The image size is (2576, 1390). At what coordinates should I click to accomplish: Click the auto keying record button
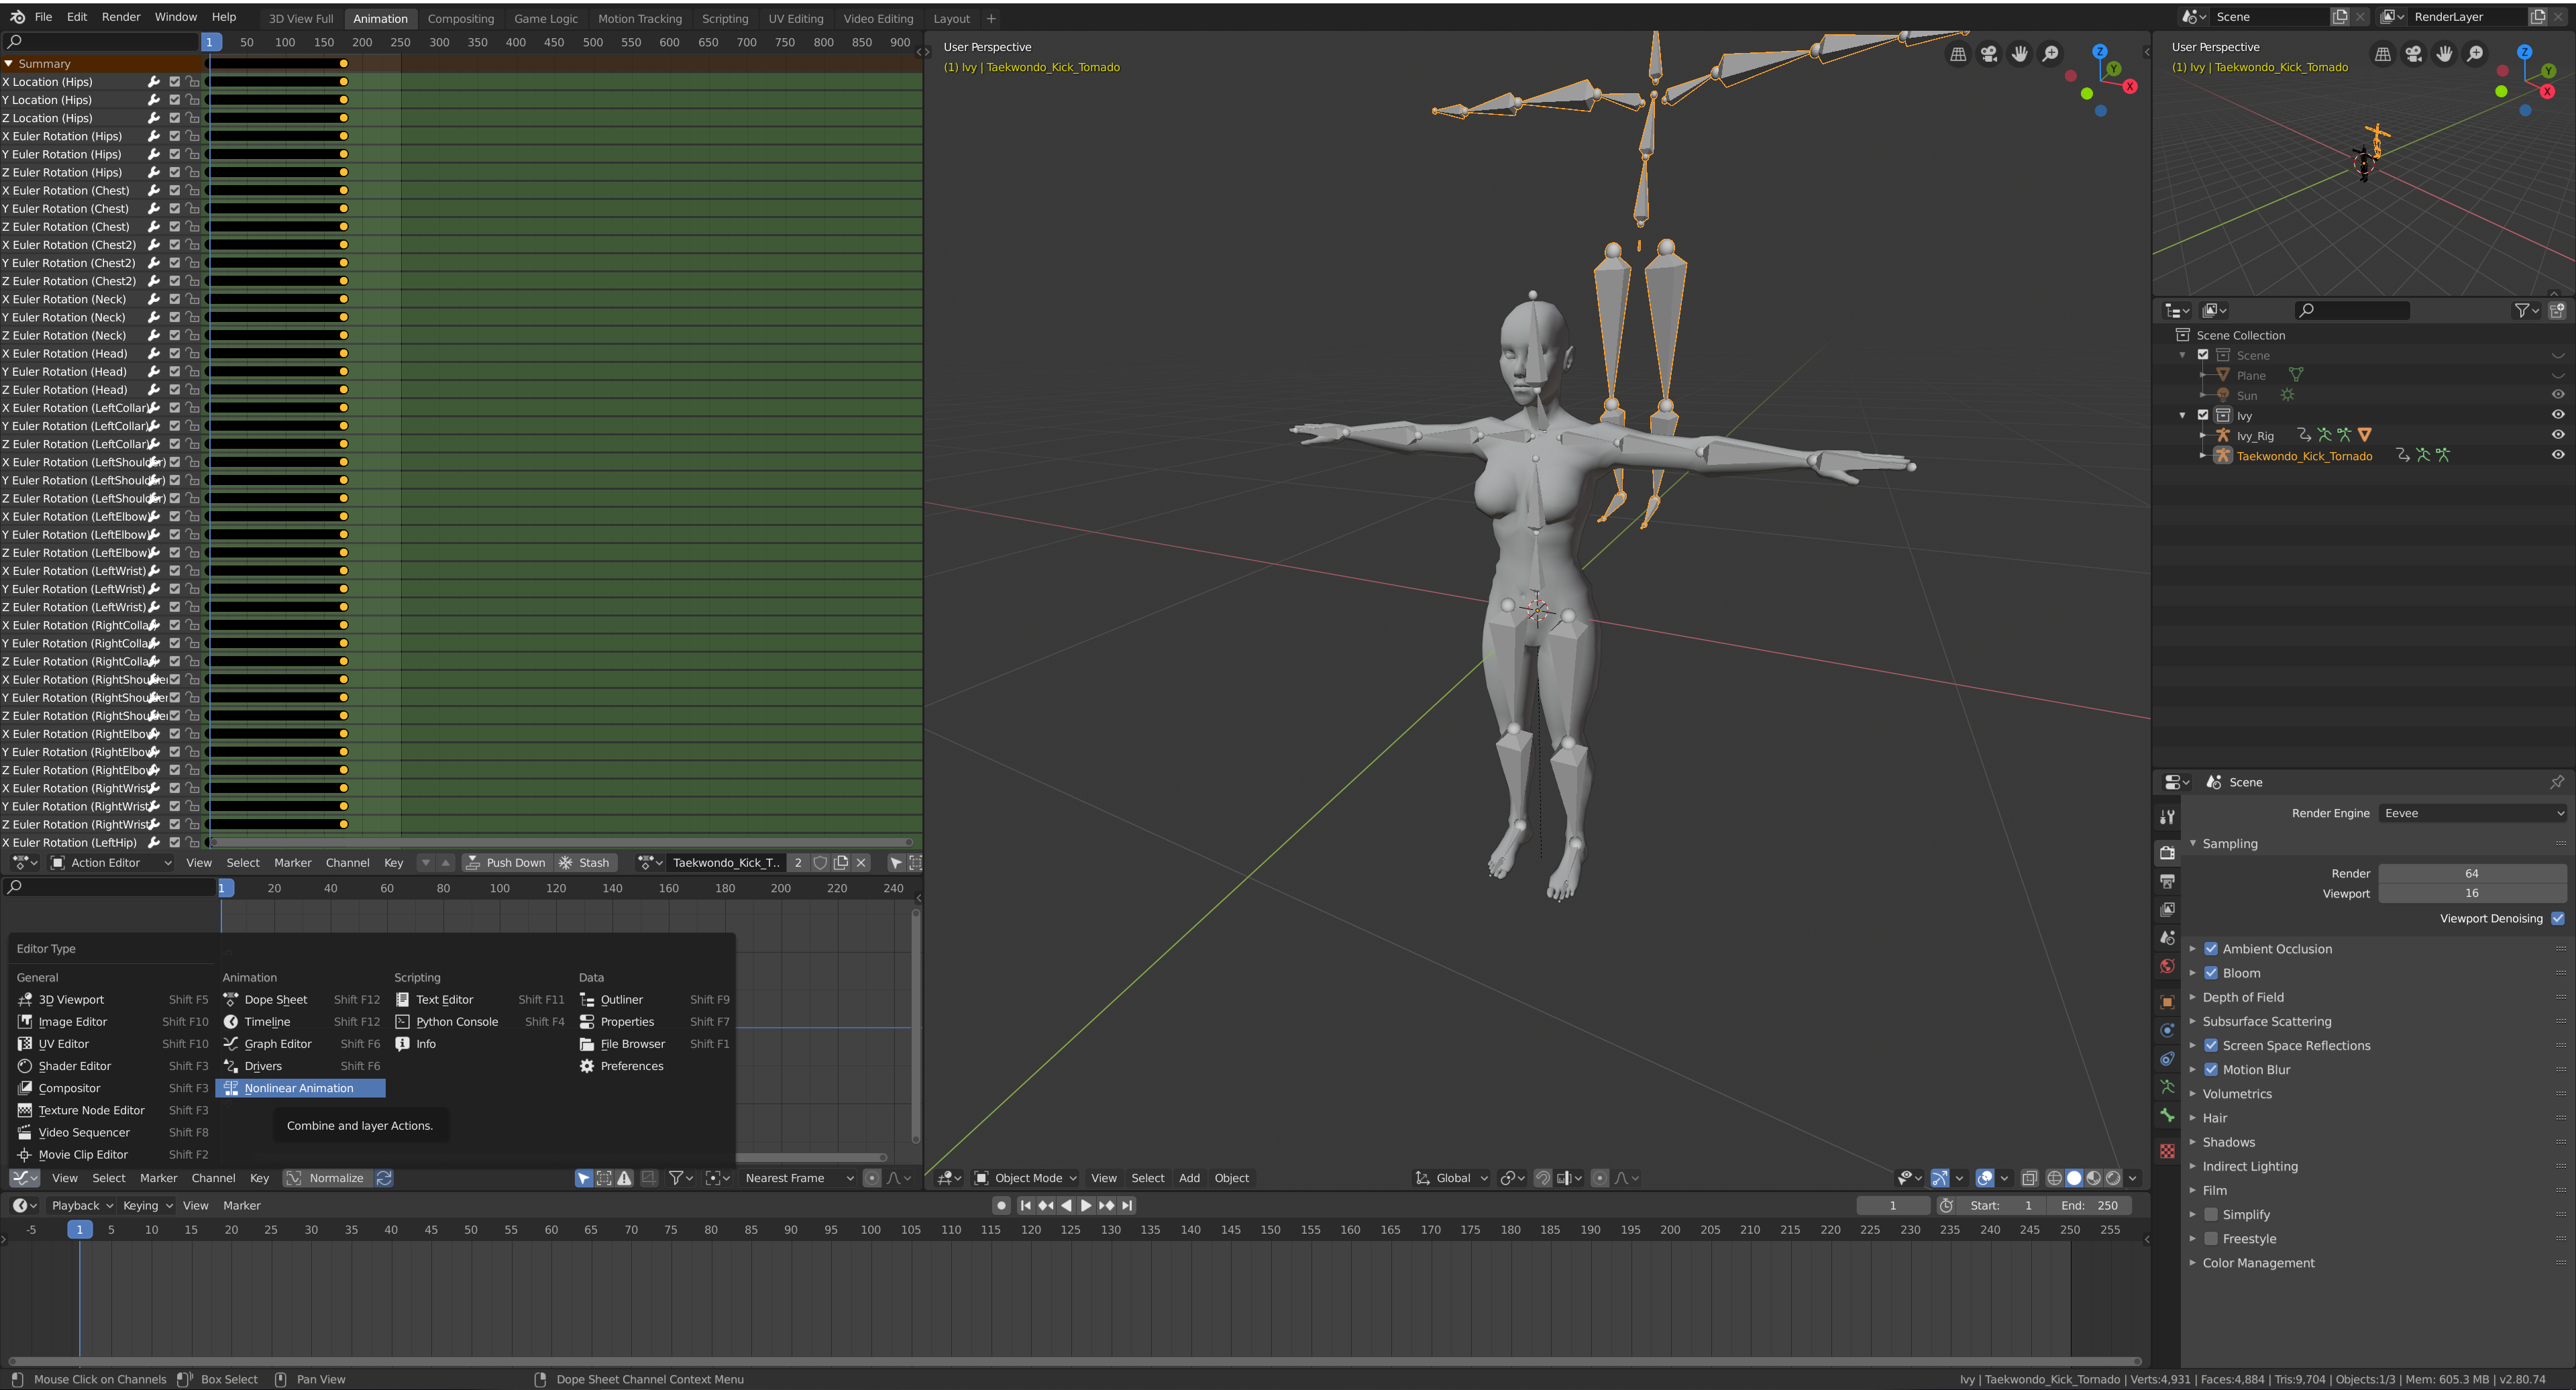pyautogui.click(x=1001, y=1206)
